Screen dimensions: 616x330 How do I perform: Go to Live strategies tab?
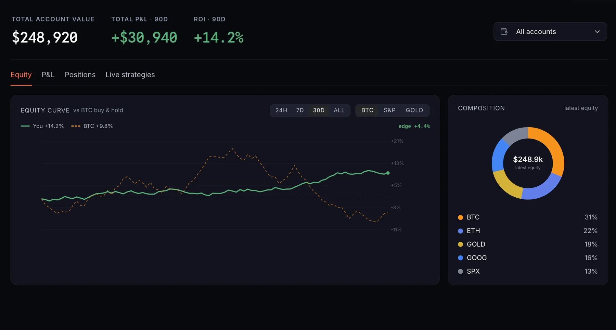tap(130, 75)
